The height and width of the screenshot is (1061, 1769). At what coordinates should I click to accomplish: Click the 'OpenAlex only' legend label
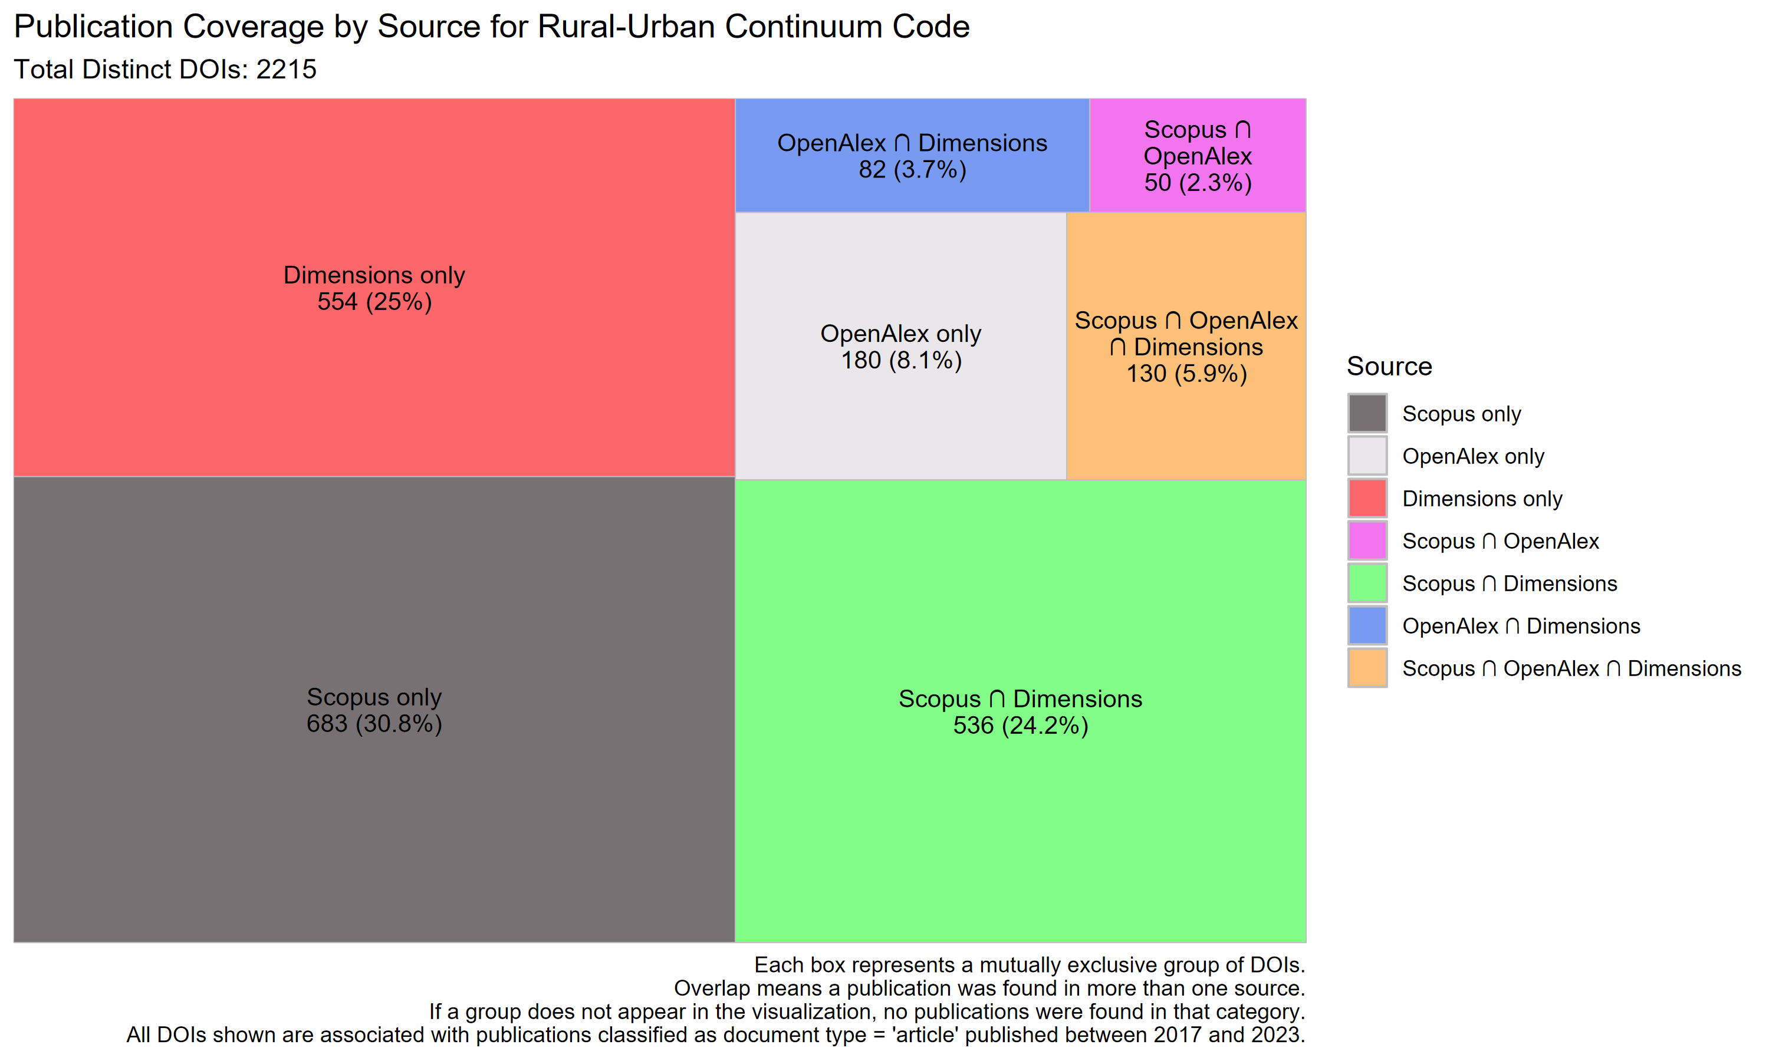1473,456
